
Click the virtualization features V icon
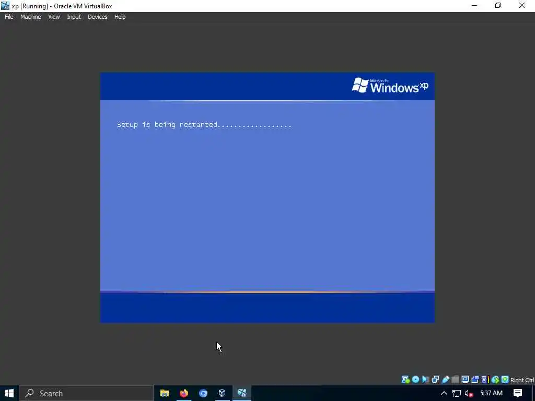point(485,380)
